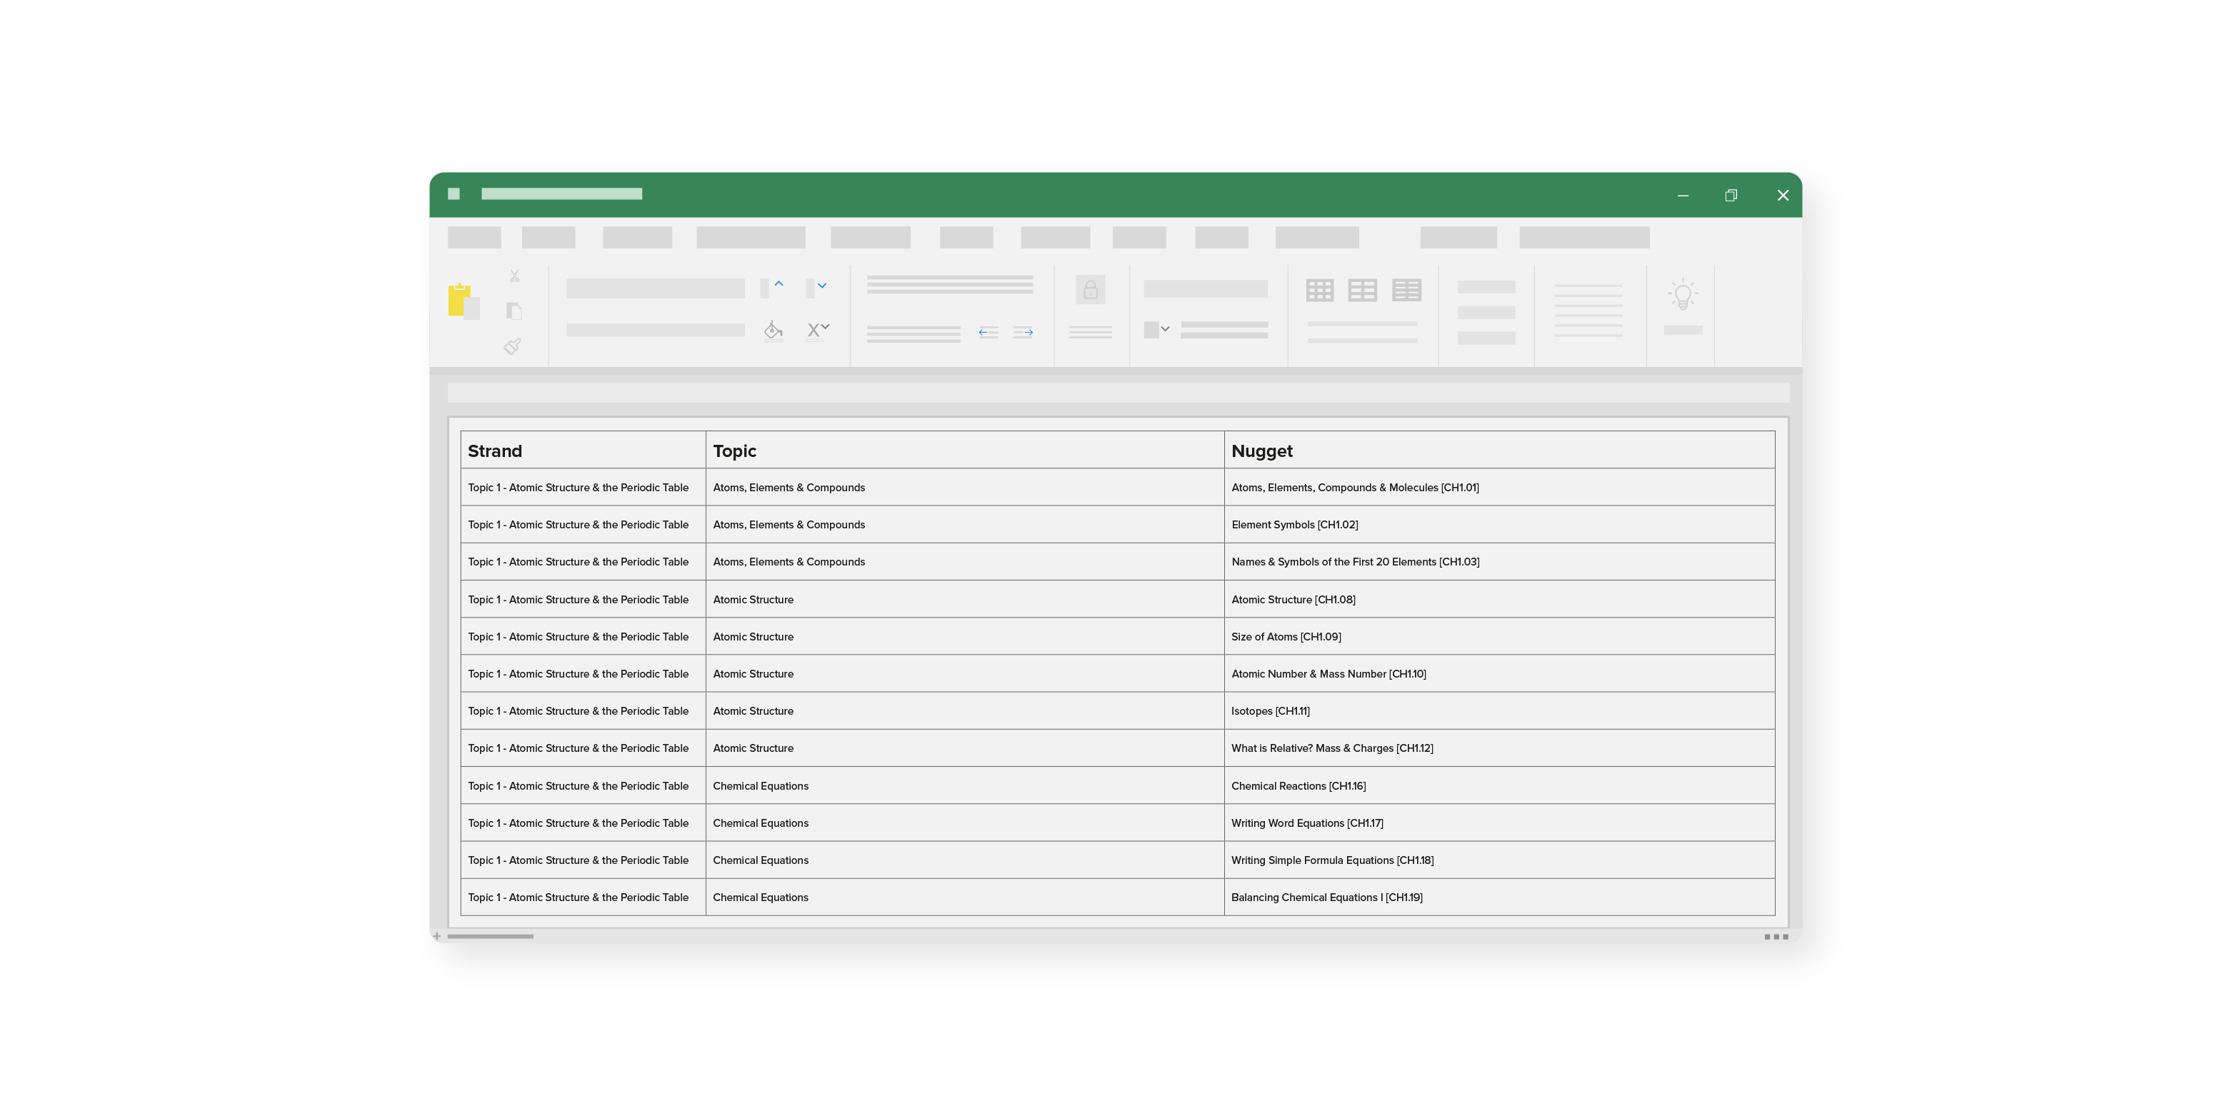
Task: Select the Strand cell in the Isotopes row
Action: tap(583, 711)
